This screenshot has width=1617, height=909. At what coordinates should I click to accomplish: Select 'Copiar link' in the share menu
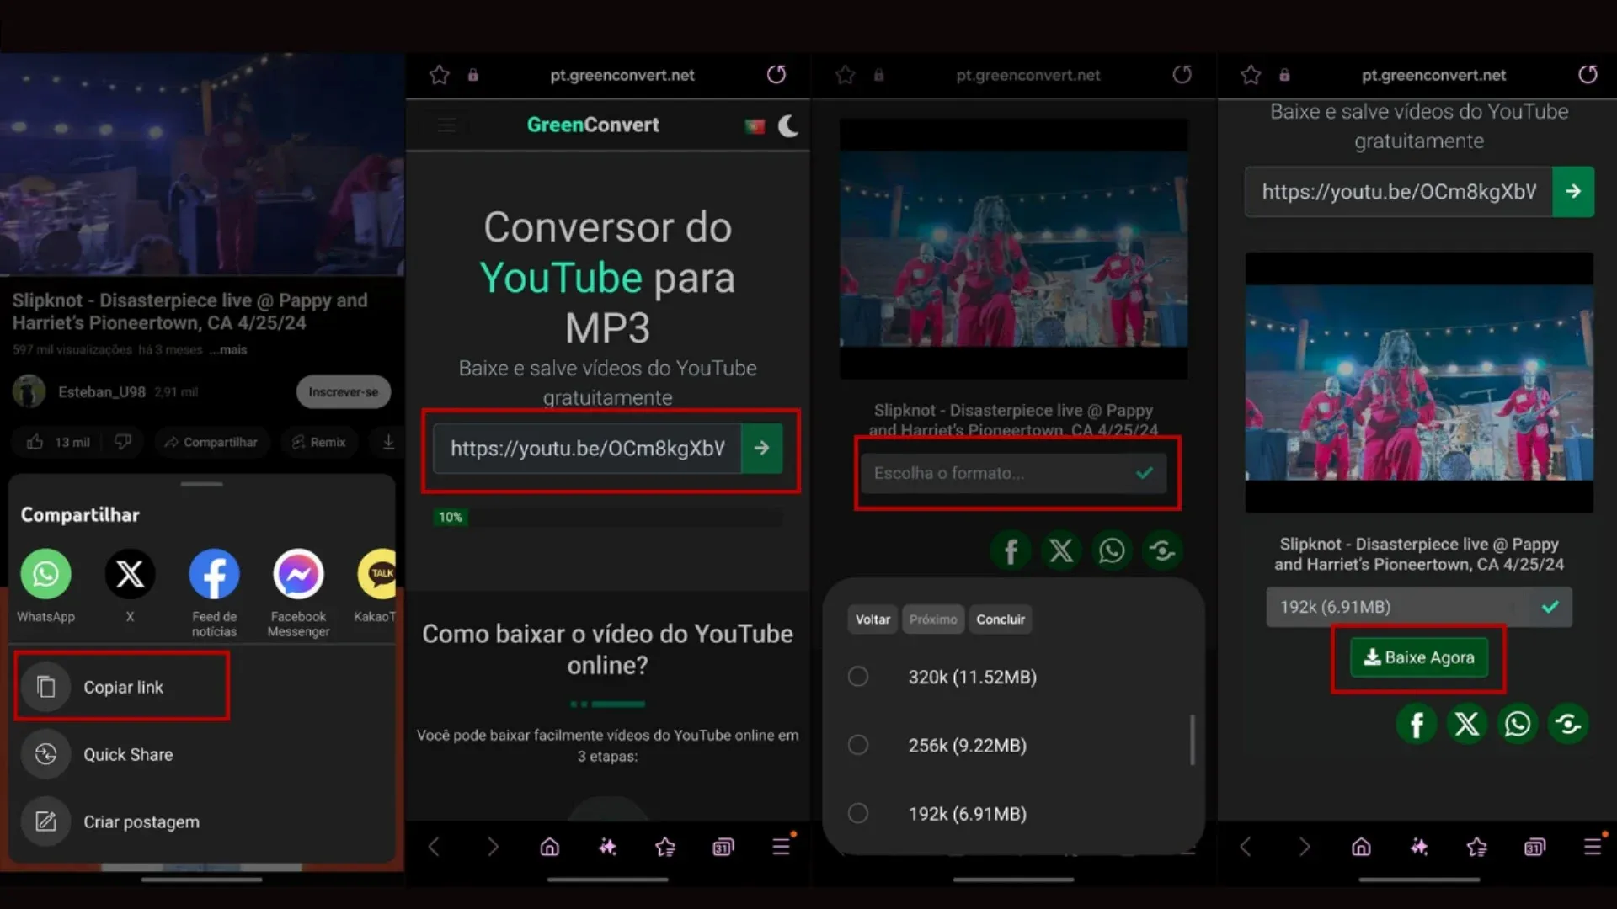point(121,686)
